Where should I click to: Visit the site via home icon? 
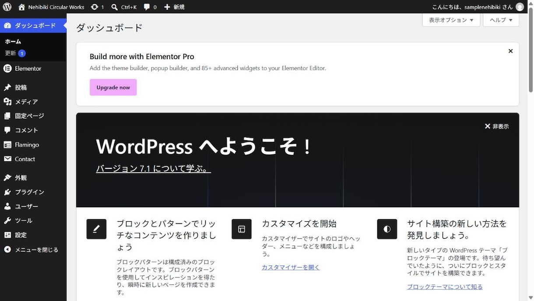coord(22,7)
